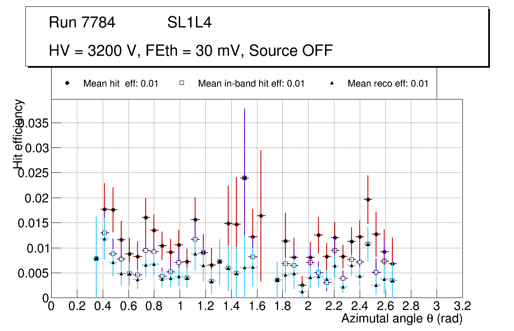Select the black circle point at 1.63 rad

click(261, 216)
